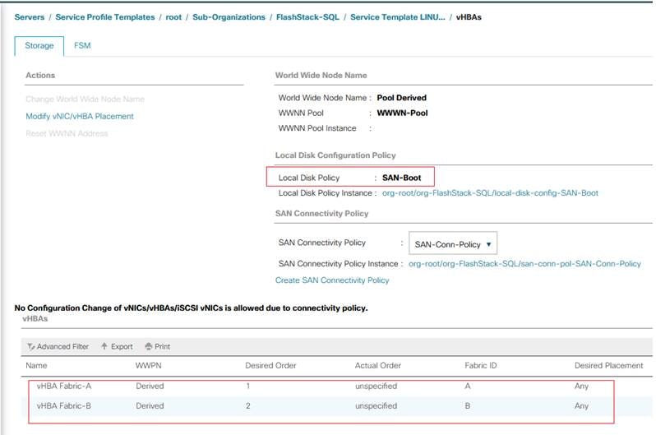This screenshot has height=435, width=656.
Task: Click the Export arrow icon
Action: tap(104, 346)
